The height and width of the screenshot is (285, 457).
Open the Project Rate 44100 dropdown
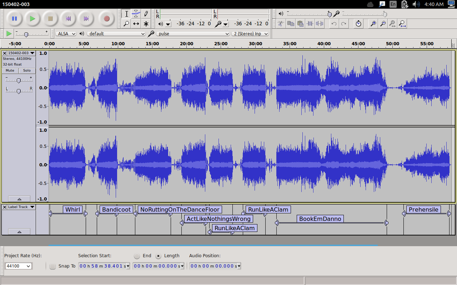coord(19,266)
